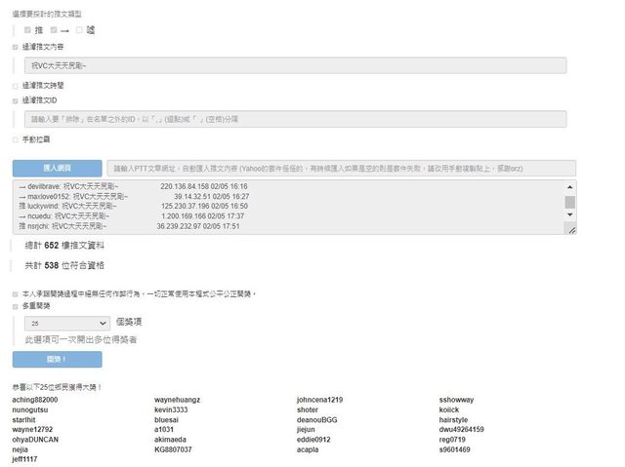Check the fair-draw declaration checkbox
The image size is (625, 467).
15,293
